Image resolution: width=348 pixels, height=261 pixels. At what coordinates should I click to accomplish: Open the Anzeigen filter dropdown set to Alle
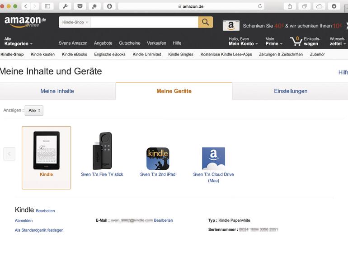[x=34, y=111]
